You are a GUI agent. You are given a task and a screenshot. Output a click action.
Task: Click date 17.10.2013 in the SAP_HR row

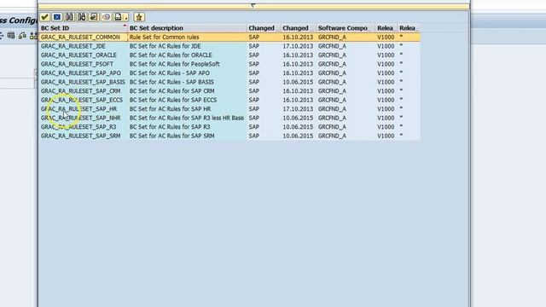(298, 109)
